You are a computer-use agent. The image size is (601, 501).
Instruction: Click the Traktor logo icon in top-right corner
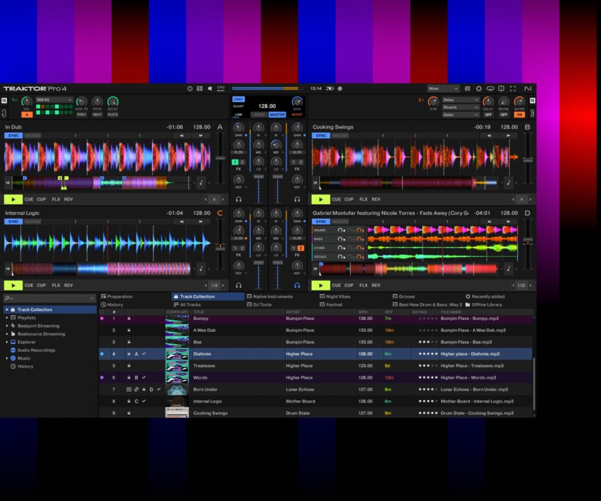(528, 89)
